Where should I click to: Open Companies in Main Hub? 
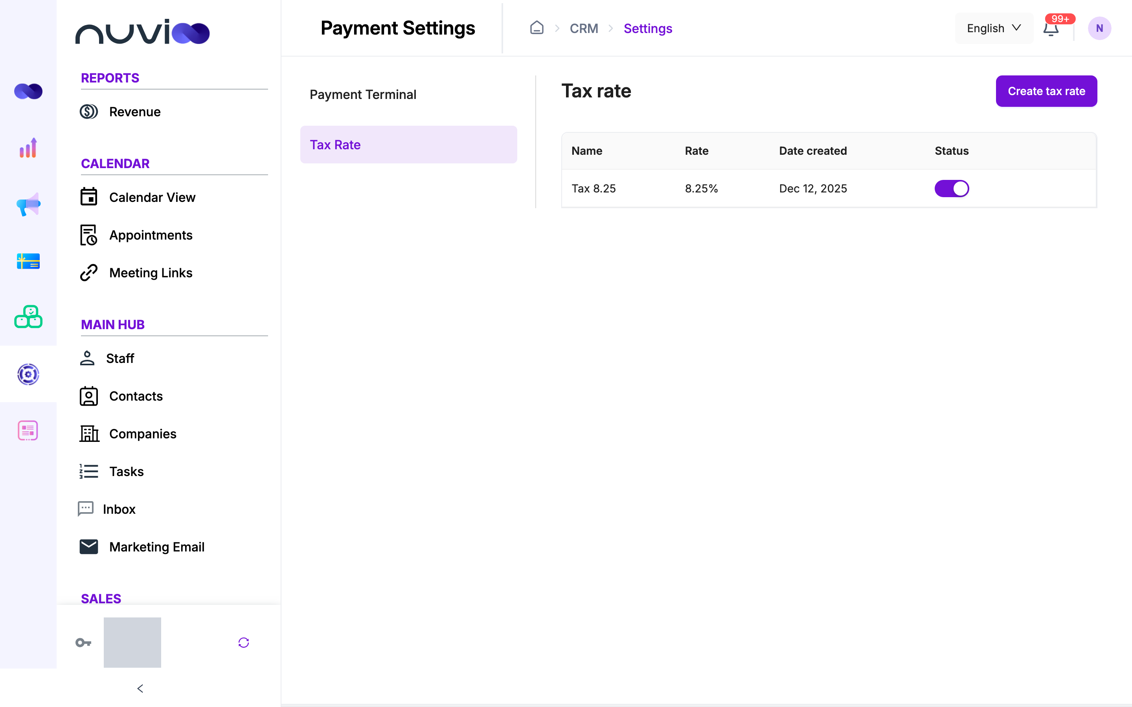[x=143, y=434]
